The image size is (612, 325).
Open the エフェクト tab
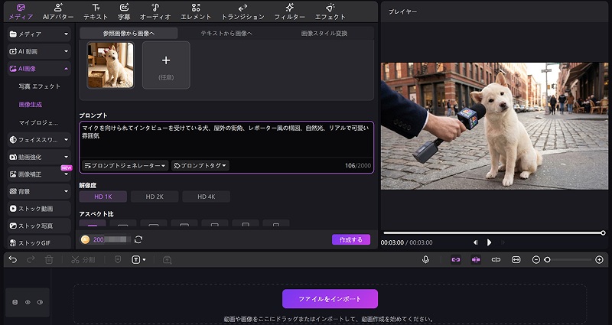pyautogui.click(x=330, y=11)
